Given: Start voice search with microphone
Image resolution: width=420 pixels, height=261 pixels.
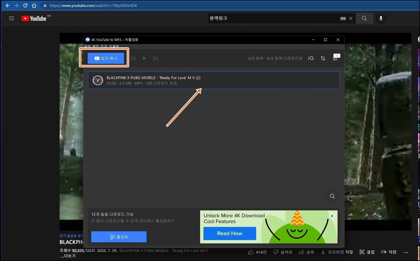Looking at the screenshot, I should click(381, 18).
